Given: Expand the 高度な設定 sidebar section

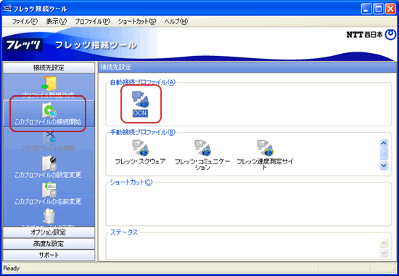Looking at the screenshot, I should [49, 243].
